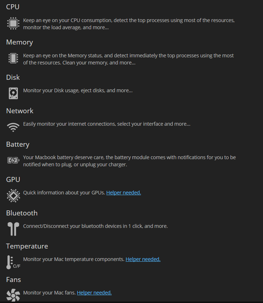263x303 pixels.
Task: Click the Bluetooth section heading
Action: tap(22, 213)
